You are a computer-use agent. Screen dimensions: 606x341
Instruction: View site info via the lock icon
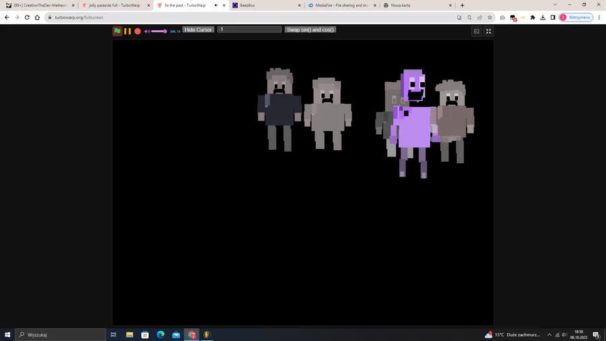tap(49, 18)
